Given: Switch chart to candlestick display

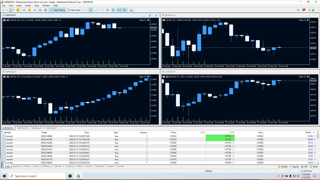Looking at the screenshot, I should [x=91, y=10].
